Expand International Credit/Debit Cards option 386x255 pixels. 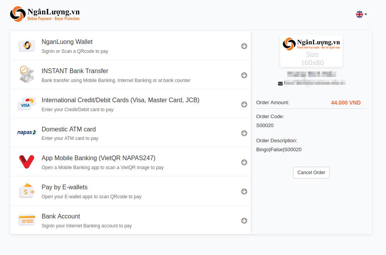(244, 104)
